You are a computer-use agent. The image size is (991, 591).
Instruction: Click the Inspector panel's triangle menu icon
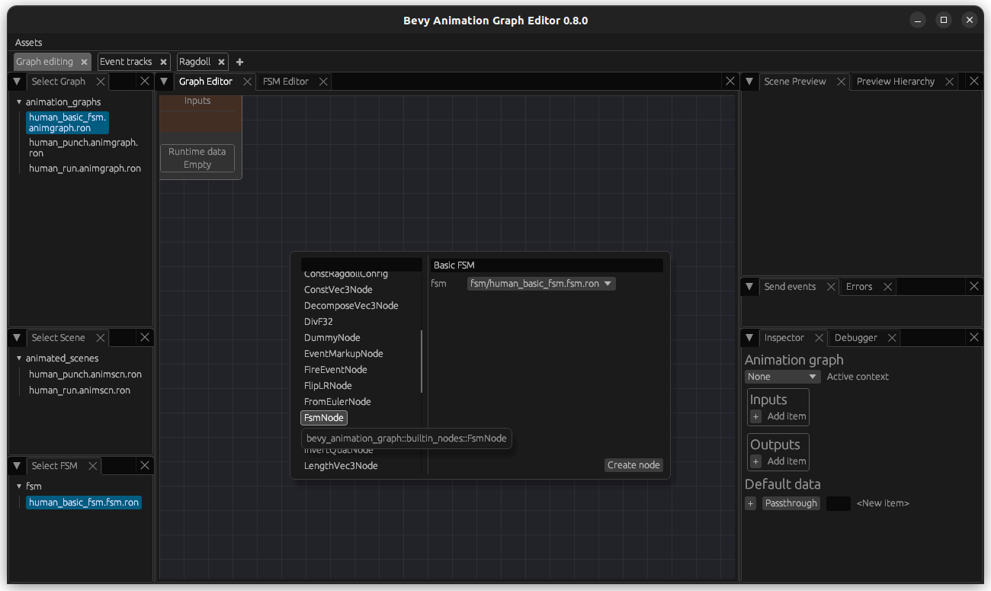pyautogui.click(x=749, y=337)
